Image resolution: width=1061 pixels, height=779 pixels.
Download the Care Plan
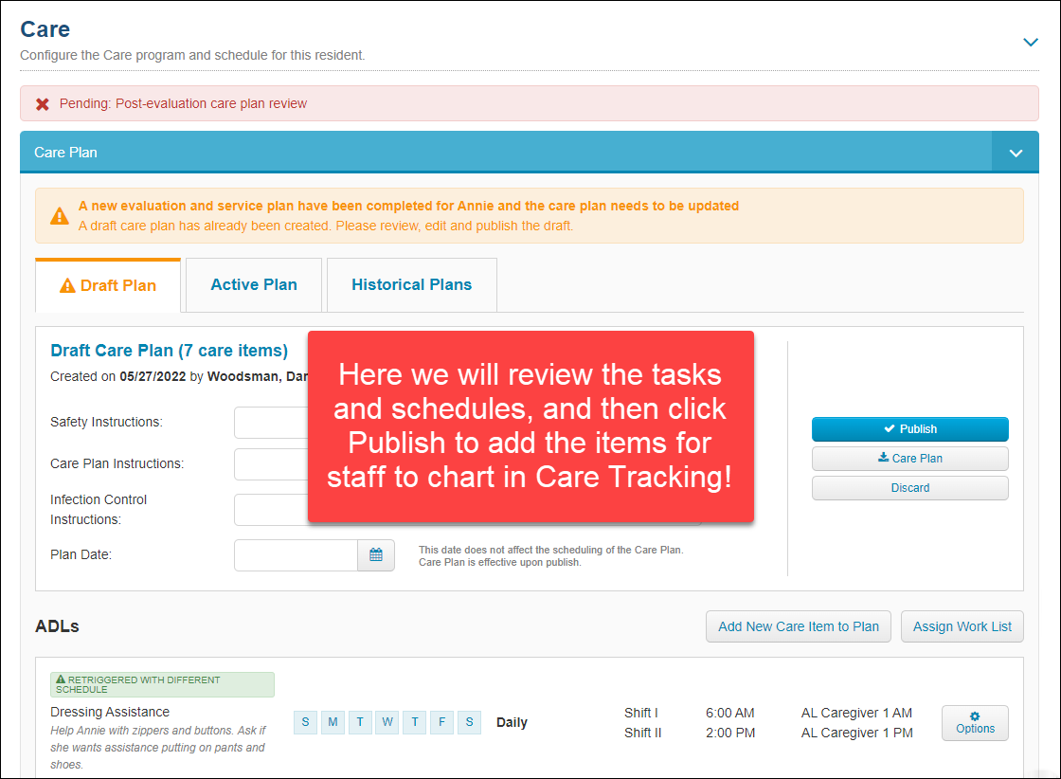click(909, 458)
